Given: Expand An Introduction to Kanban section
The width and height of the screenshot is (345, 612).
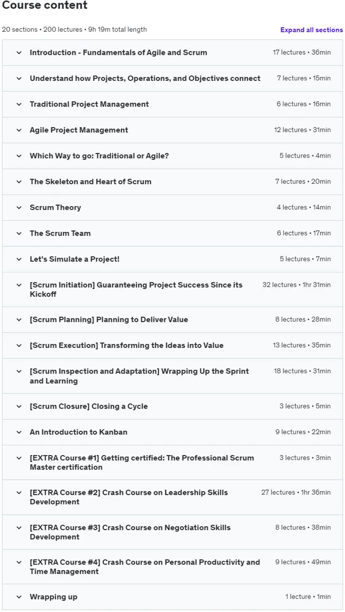Looking at the screenshot, I should click(x=172, y=432).
